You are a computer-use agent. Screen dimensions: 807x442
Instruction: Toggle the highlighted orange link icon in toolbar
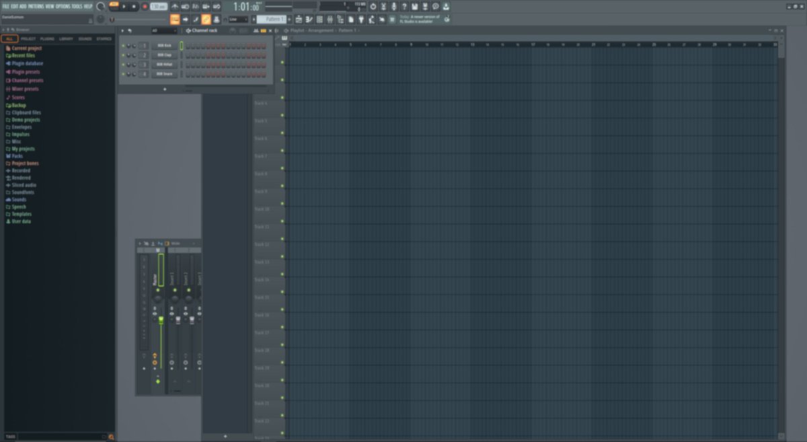pos(206,19)
